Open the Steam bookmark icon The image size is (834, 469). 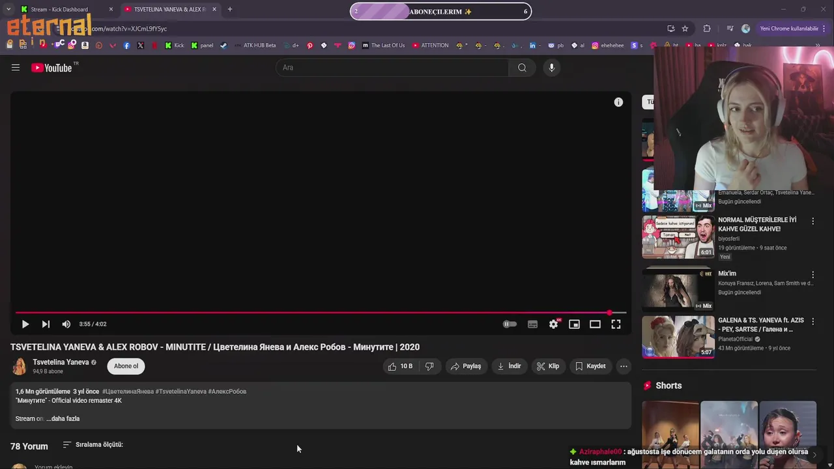(223, 46)
